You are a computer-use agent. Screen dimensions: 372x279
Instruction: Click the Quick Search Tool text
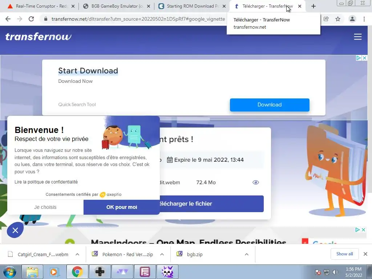pos(77,104)
